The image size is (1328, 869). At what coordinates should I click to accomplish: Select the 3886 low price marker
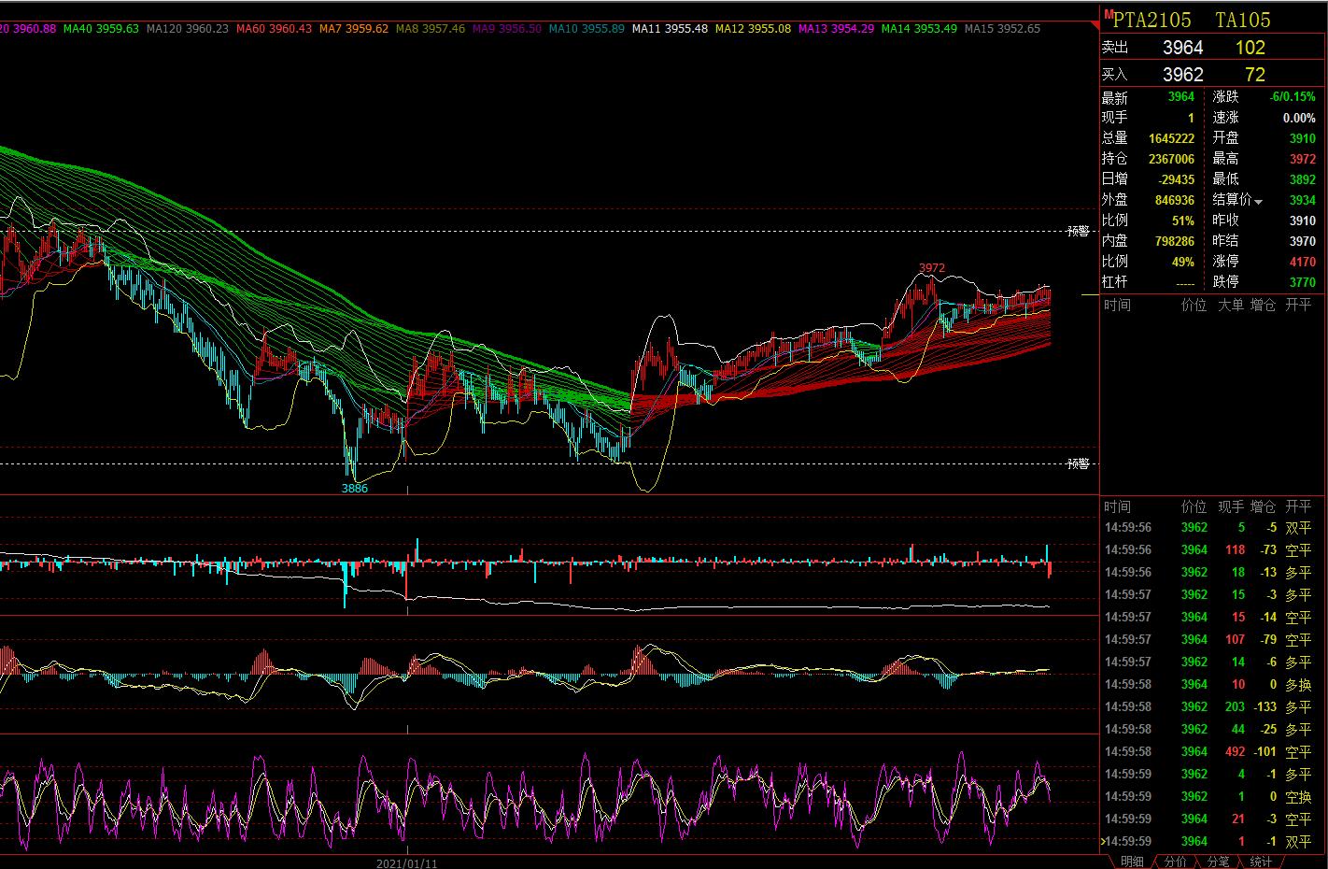pos(354,488)
